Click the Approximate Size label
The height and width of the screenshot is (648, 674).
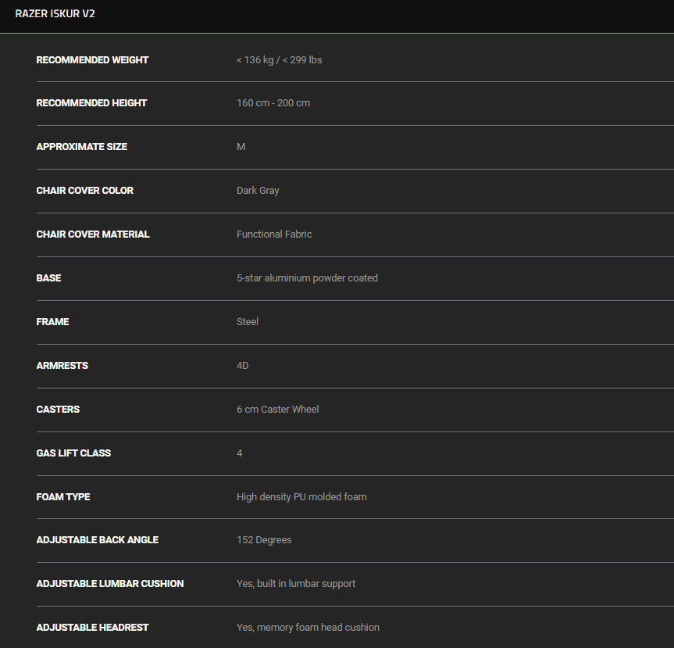(x=81, y=147)
